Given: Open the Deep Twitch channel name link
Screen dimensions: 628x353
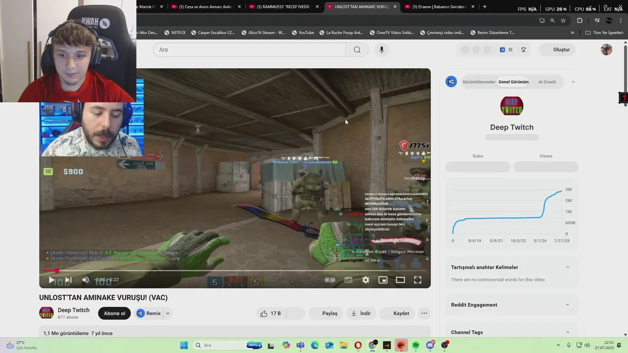Looking at the screenshot, I should (x=74, y=310).
